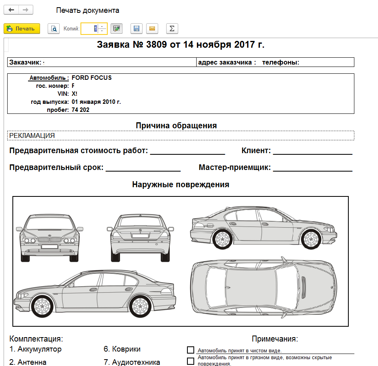Click the sigma sum icon
Screen dimensions: 378x366
point(172,28)
